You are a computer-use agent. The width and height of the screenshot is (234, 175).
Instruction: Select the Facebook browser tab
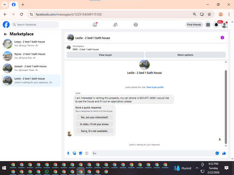(14, 5)
